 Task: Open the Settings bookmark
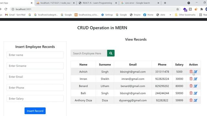(107, 15)
